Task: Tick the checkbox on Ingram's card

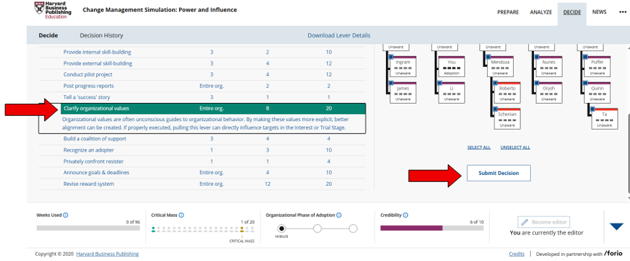Action: [389, 58]
